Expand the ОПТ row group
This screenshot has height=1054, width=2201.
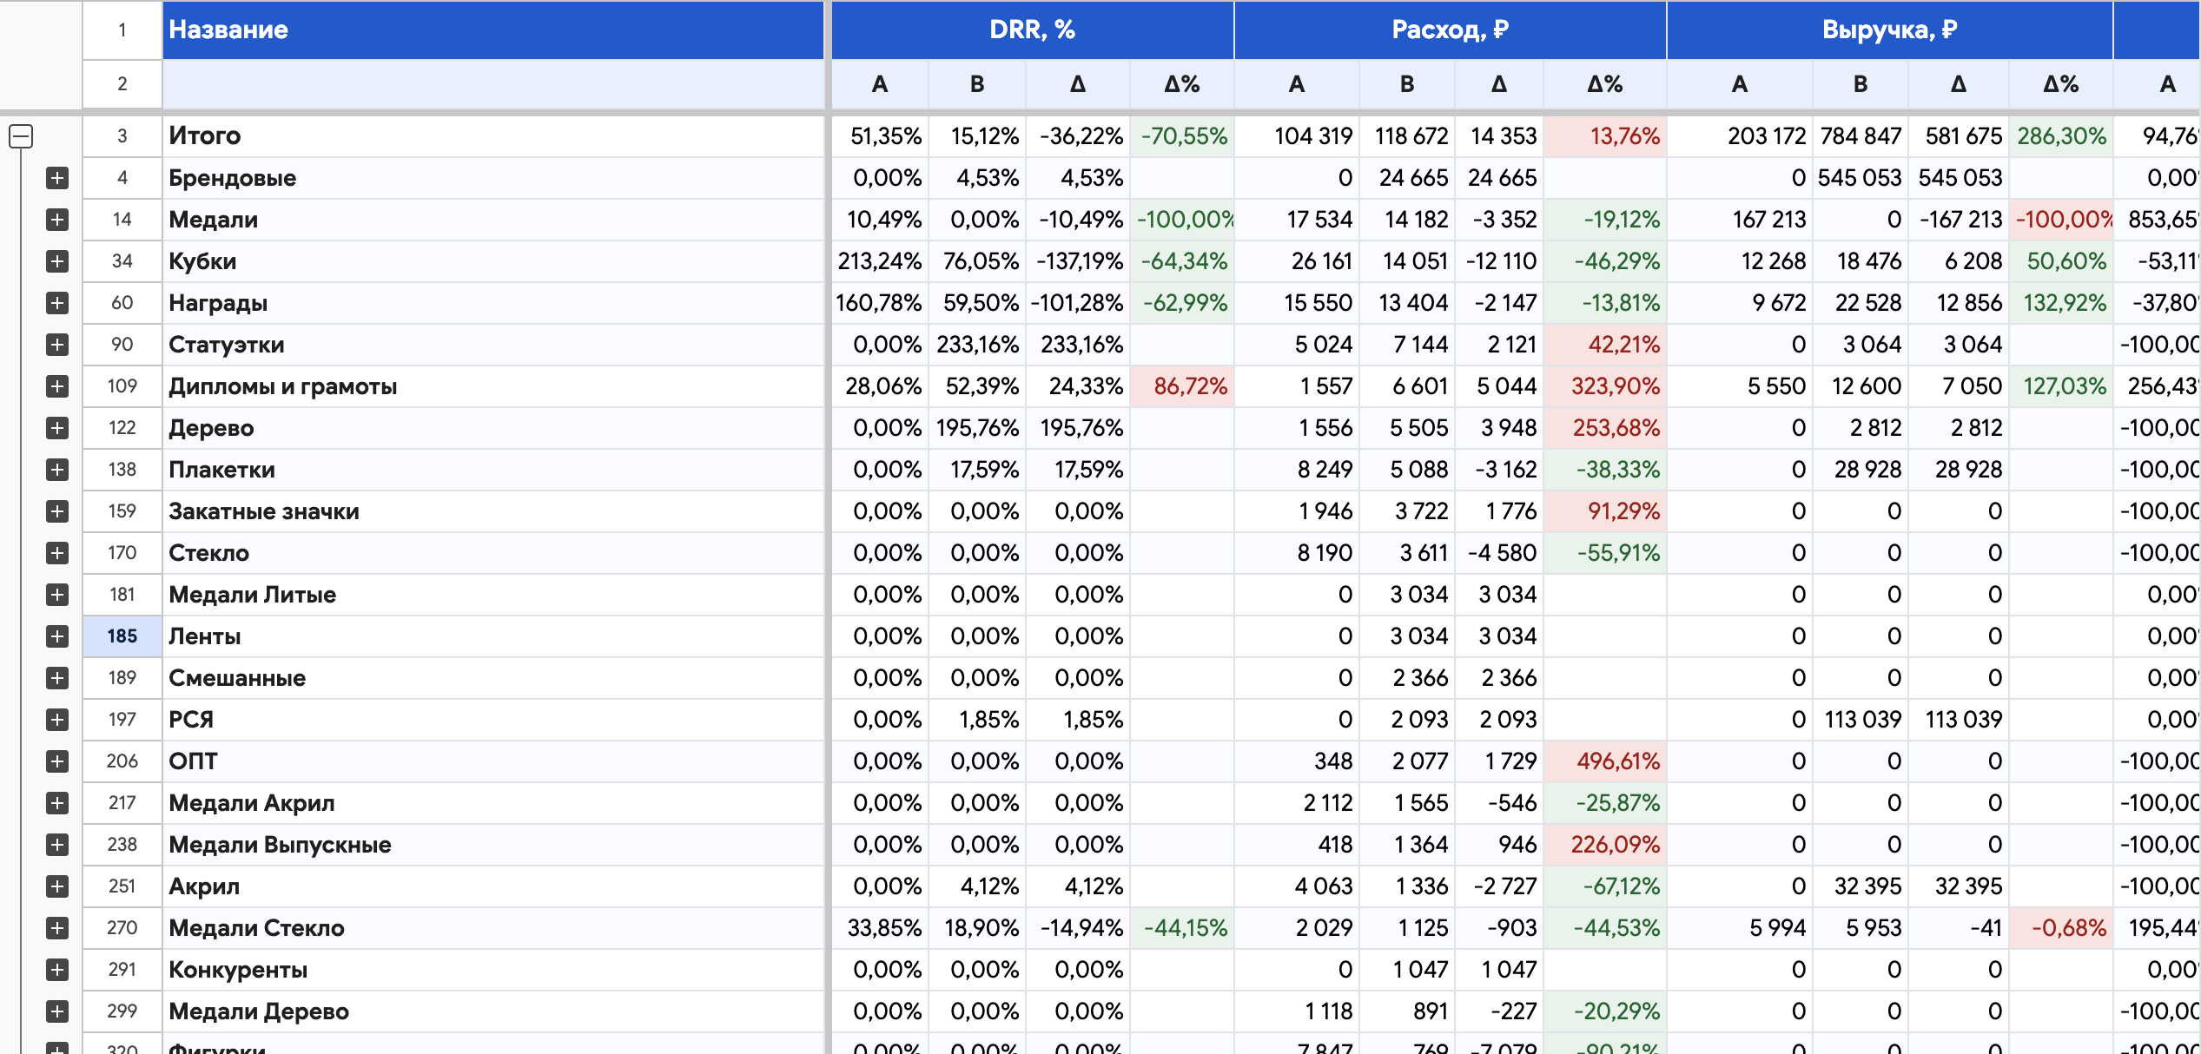[57, 761]
